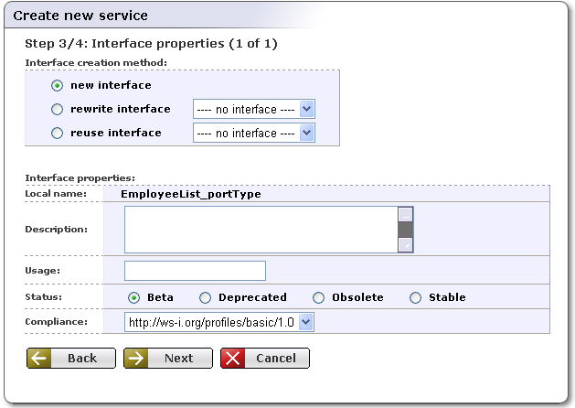Screen dimensions: 575x408
Task: Click the Description scrollbar down arrow
Action: click(406, 245)
